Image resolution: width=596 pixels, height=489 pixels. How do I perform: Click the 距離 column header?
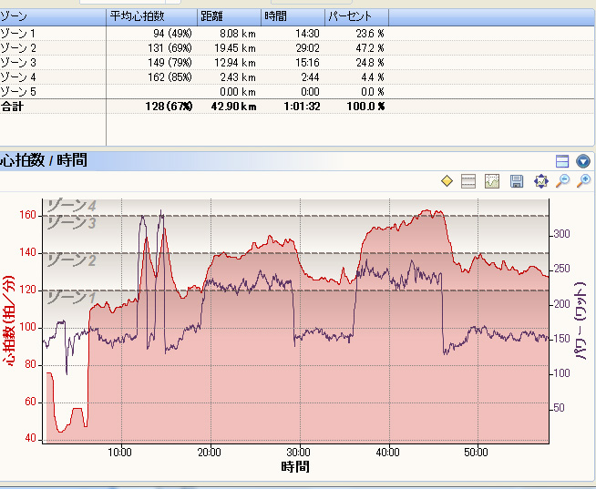click(x=230, y=16)
